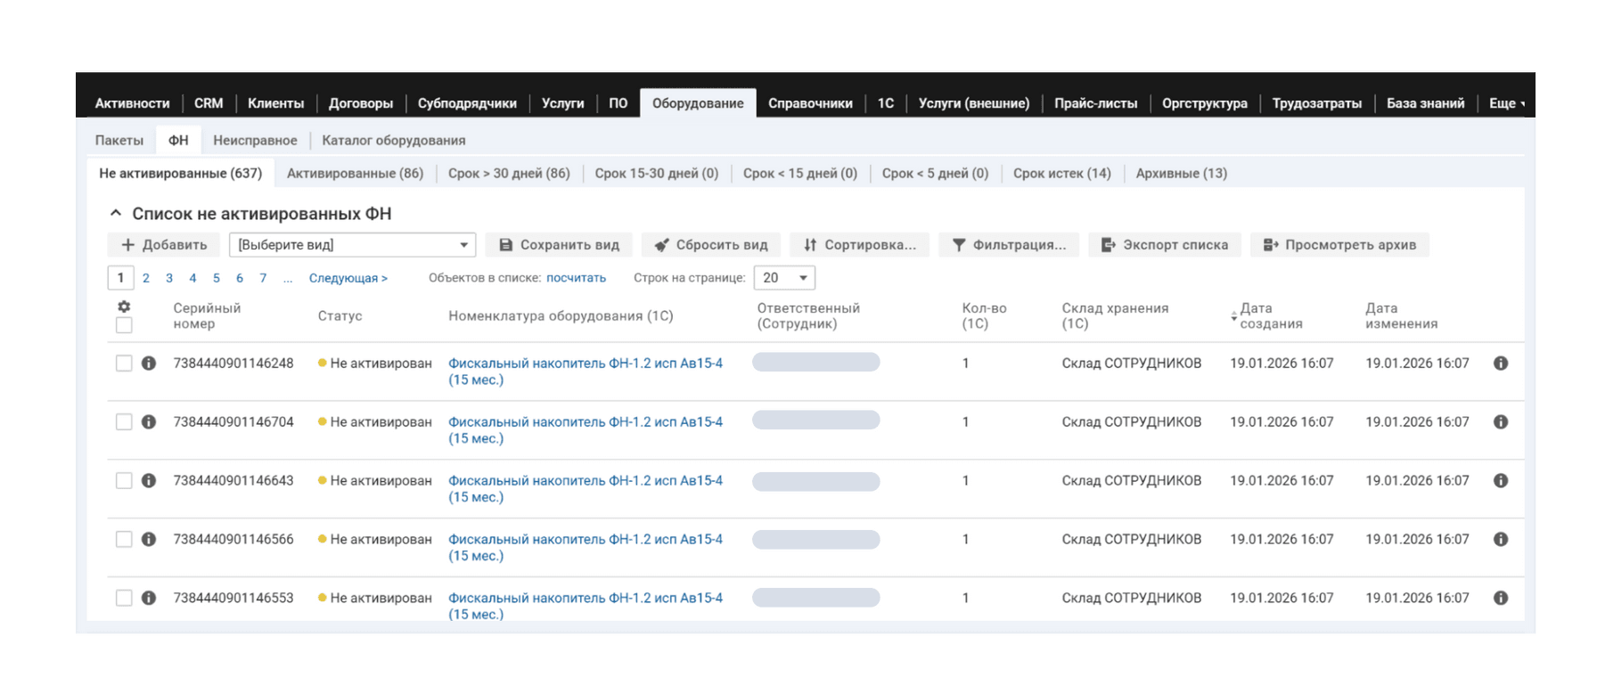Open the Сортировка sorting dialog

click(859, 245)
